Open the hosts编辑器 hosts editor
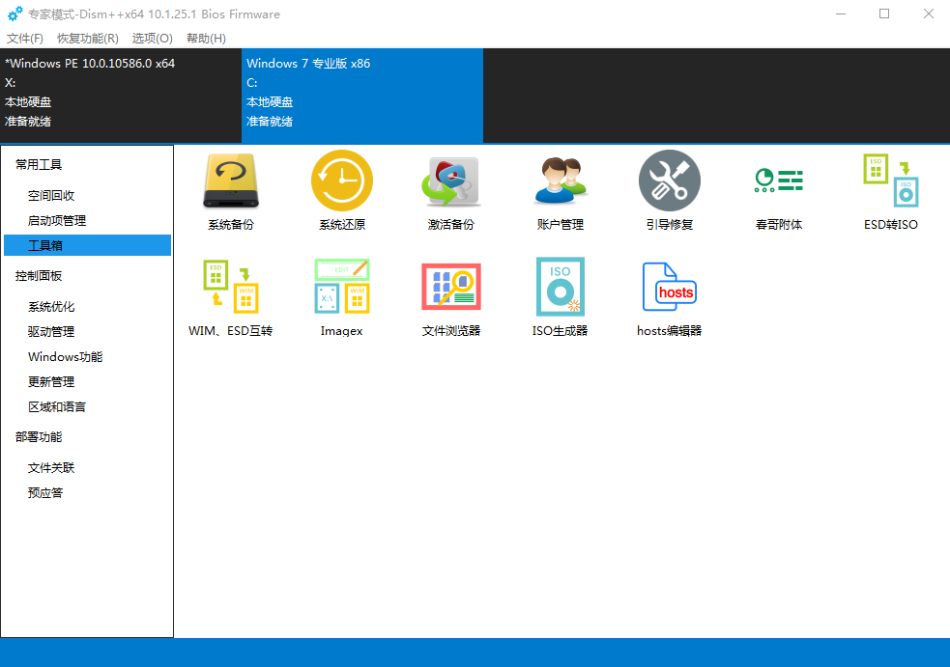 pyautogui.click(x=670, y=288)
